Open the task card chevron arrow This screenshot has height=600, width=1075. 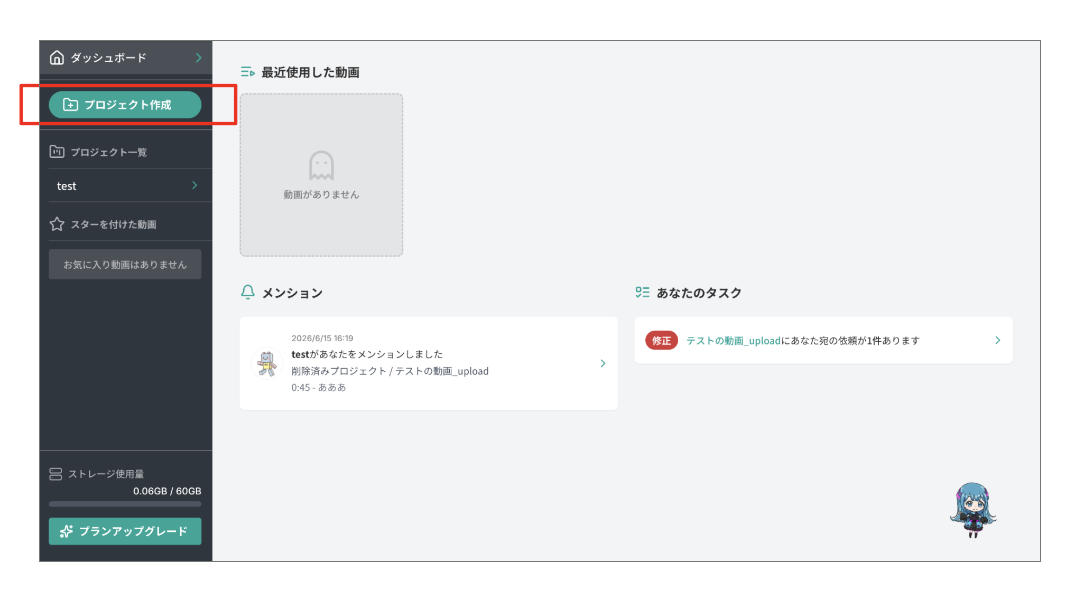click(998, 340)
